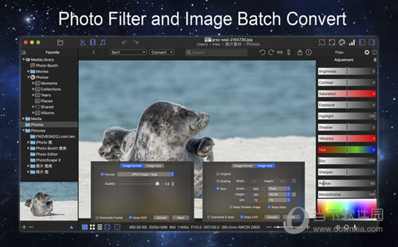The width and height of the screenshot is (398, 247).
Task: Open the share icon in the toolbar
Action: (x=300, y=52)
